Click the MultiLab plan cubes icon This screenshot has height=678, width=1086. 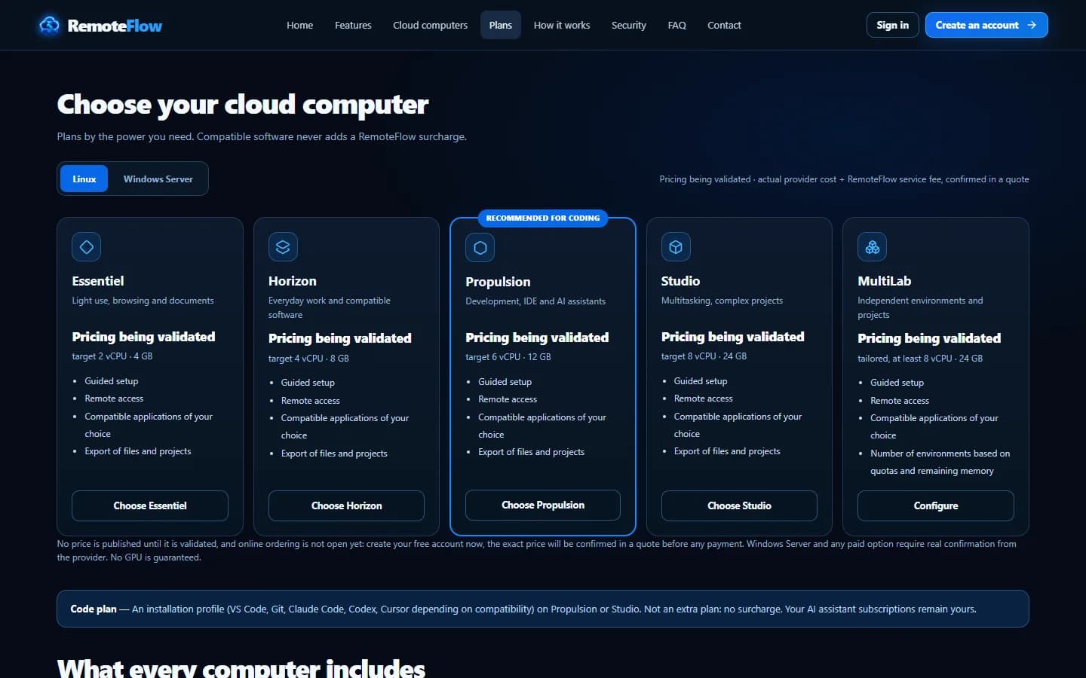[873, 247]
